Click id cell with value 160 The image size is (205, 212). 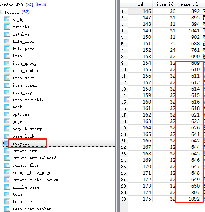point(141,102)
